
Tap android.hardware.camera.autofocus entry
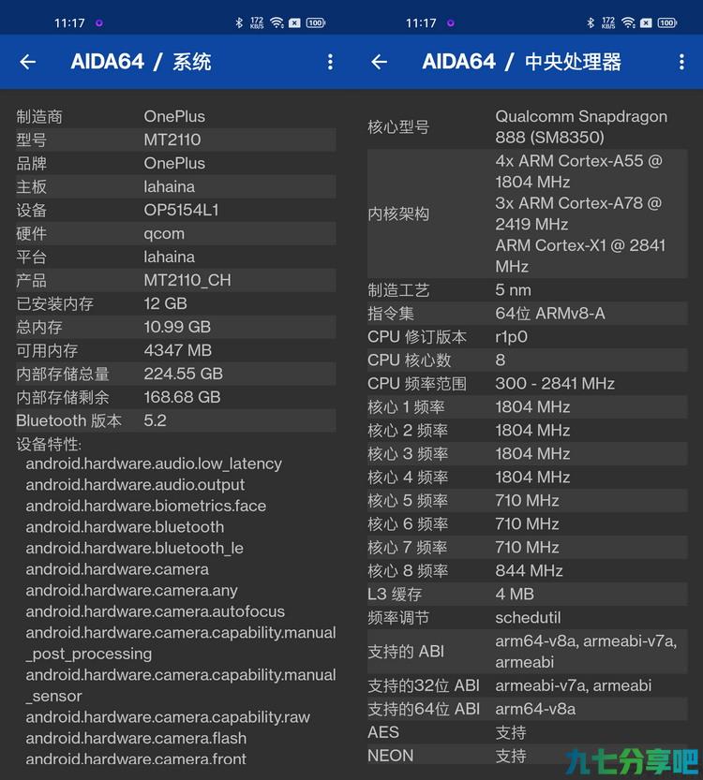(x=156, y=611)
